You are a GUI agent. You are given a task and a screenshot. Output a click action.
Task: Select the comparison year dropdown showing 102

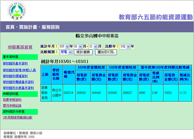tap(125, 46)
